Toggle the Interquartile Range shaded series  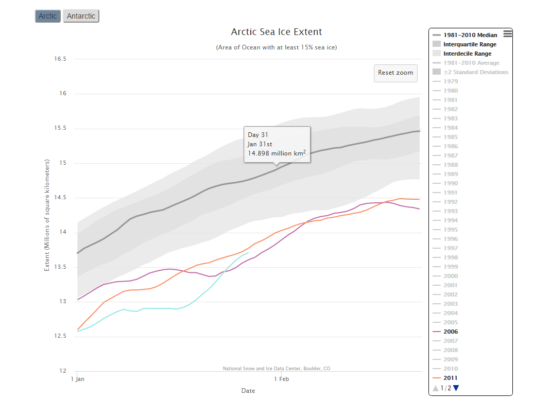[x=470, y=44]
